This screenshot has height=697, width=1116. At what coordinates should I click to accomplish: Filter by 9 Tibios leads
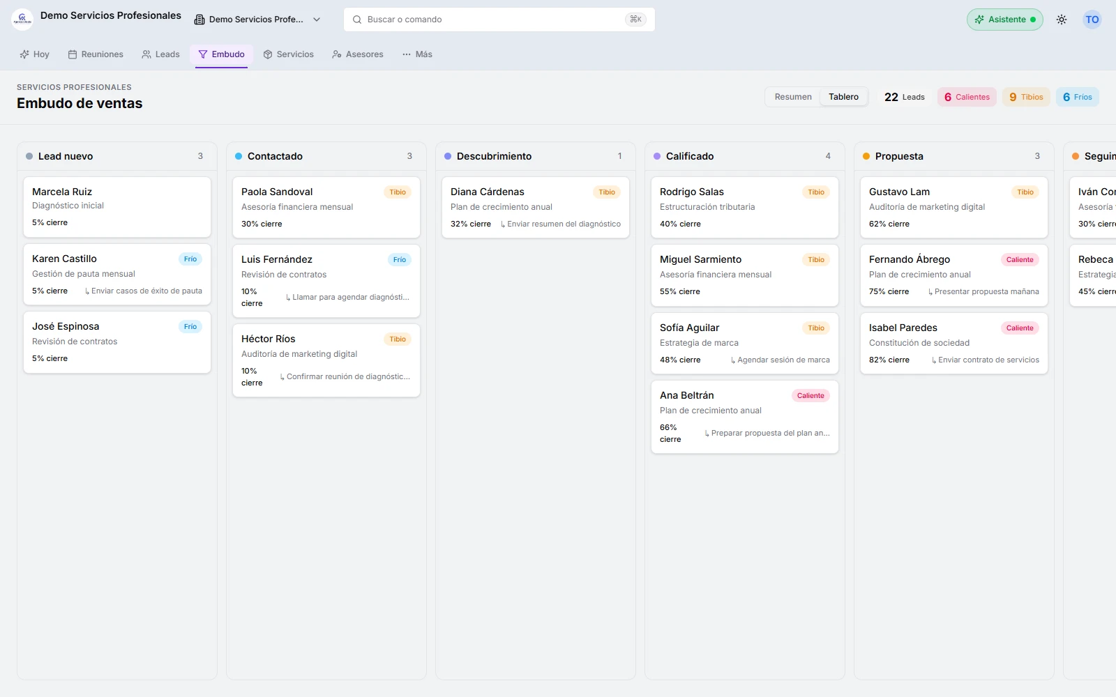tap(1026, 97)
